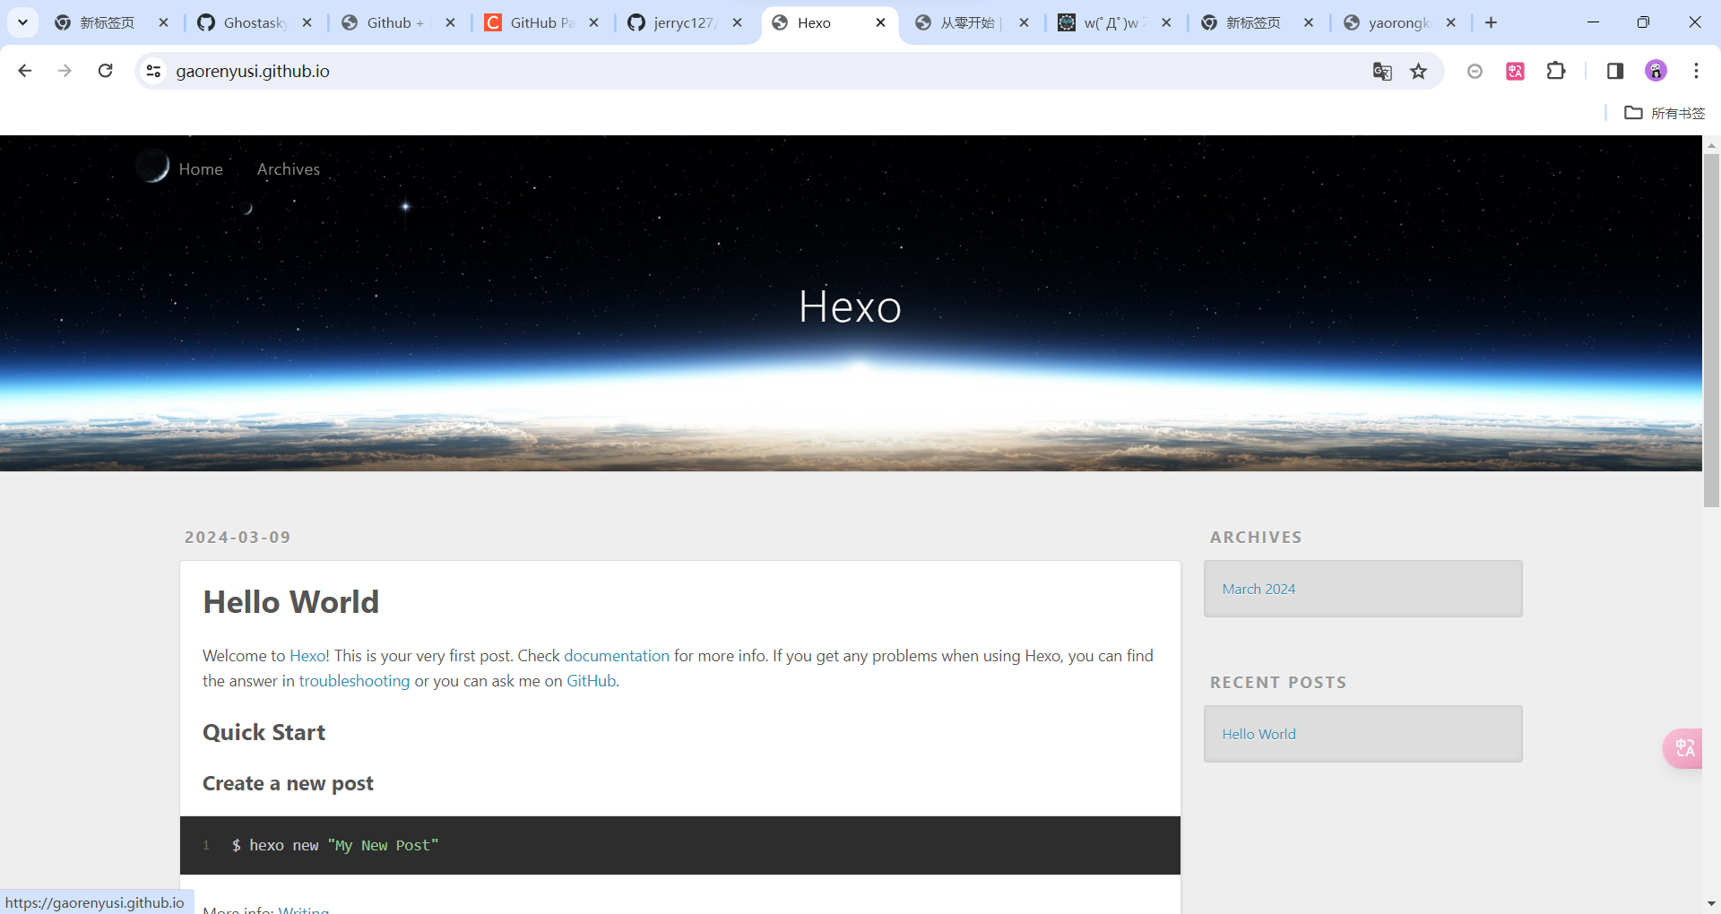This screenshot has width=1721, height=914.
Task: Open Archives in site navigation
Action: [289, 168]
